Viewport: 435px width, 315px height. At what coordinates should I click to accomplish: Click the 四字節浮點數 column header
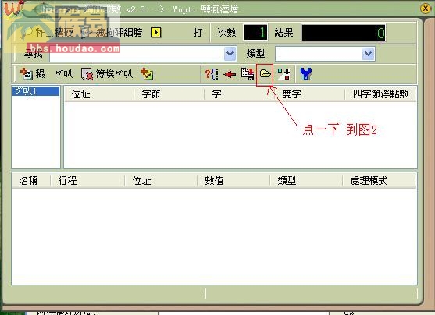point(380,94)
